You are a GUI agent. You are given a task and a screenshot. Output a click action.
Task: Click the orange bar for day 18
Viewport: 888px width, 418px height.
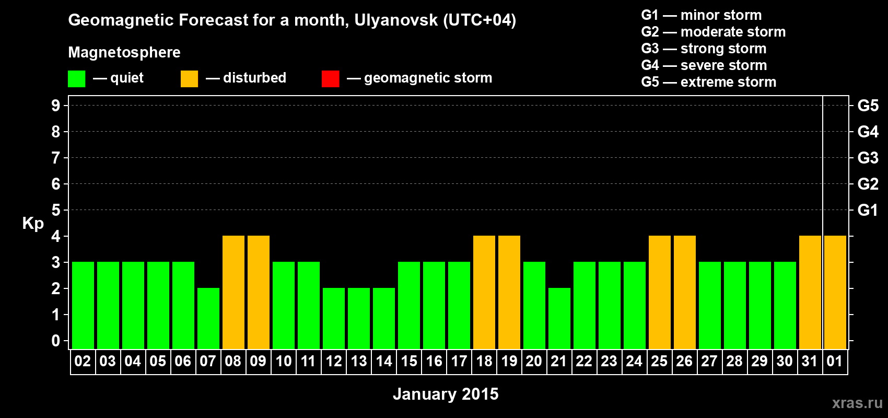point(484,292)
